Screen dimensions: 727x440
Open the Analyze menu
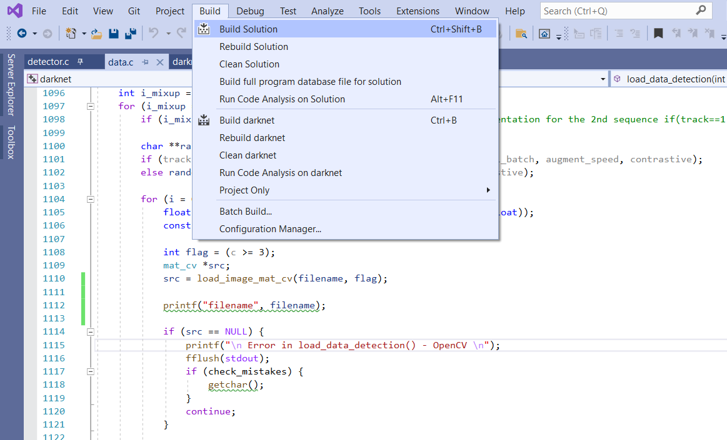point(328,11)
